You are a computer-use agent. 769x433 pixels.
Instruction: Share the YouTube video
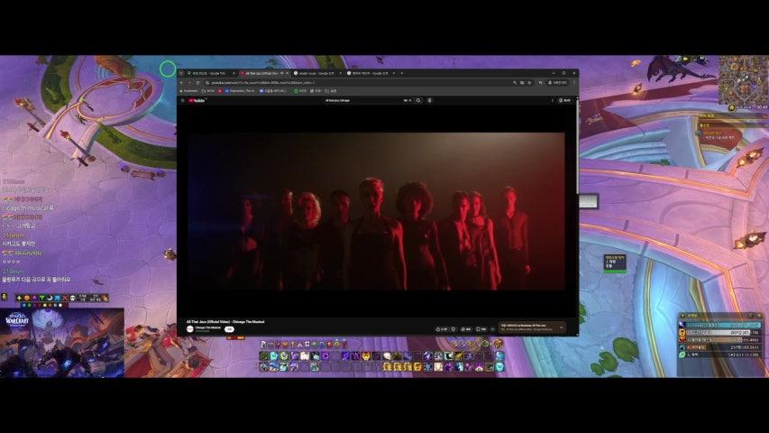pyautogui.click(x=466, y=329)
